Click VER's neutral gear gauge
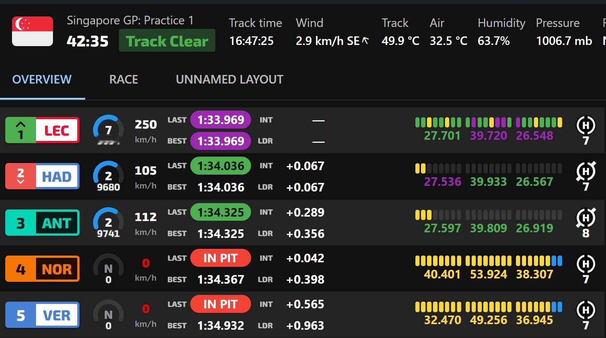The image size is (606, 338). click(x=108, y=315)
